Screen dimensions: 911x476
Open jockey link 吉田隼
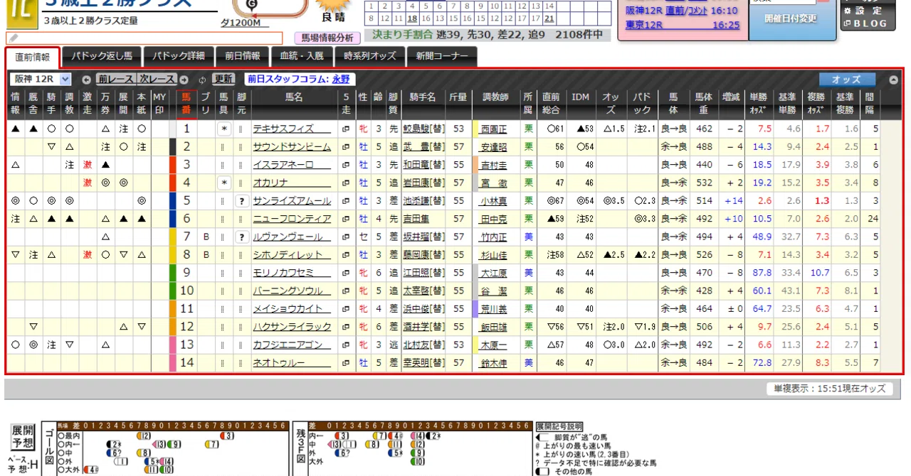416,219
